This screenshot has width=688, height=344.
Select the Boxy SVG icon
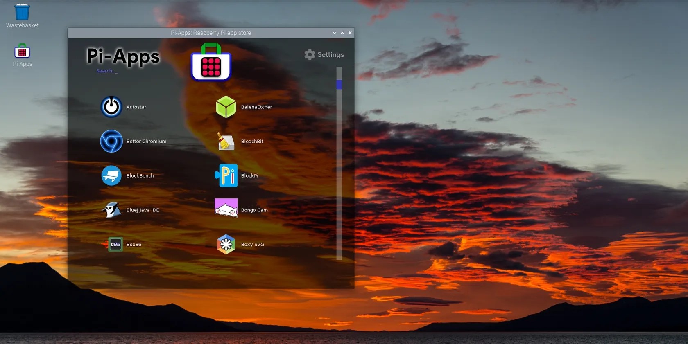(226, 244)
